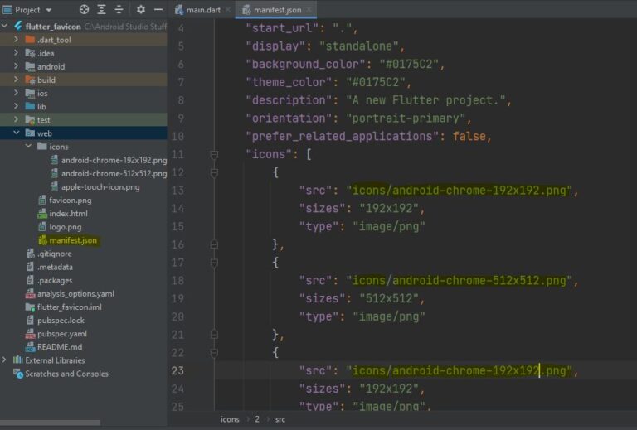The width and height of the screenshot is (637, 430).
Task: Click the Select Opened File target icon
Action: [84, 9]
